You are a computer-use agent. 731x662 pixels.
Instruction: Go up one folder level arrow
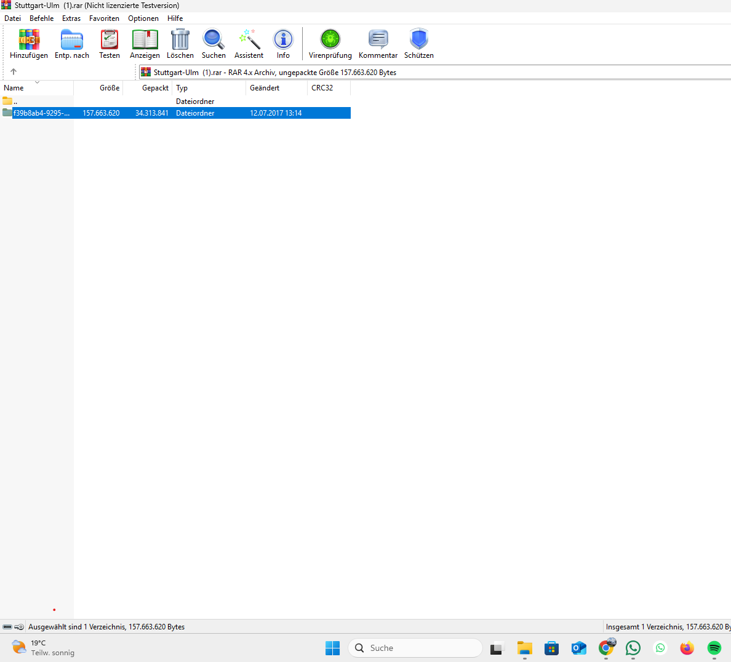[14, 72]
